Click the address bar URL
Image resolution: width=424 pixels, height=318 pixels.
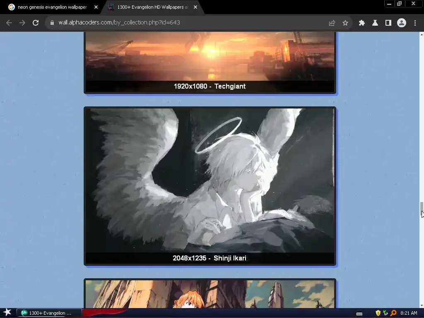coord(119,22)
